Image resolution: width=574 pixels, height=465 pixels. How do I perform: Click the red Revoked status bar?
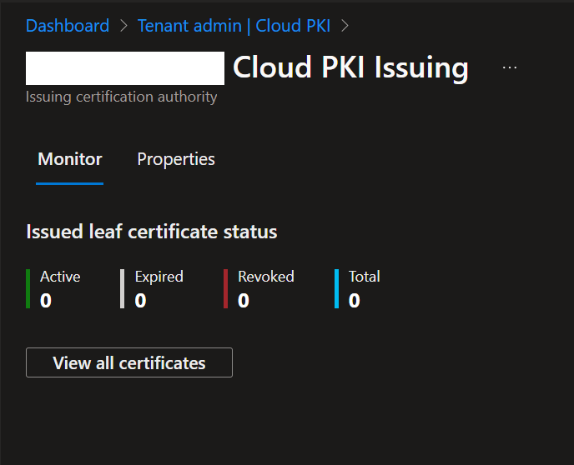pos(225,288)
